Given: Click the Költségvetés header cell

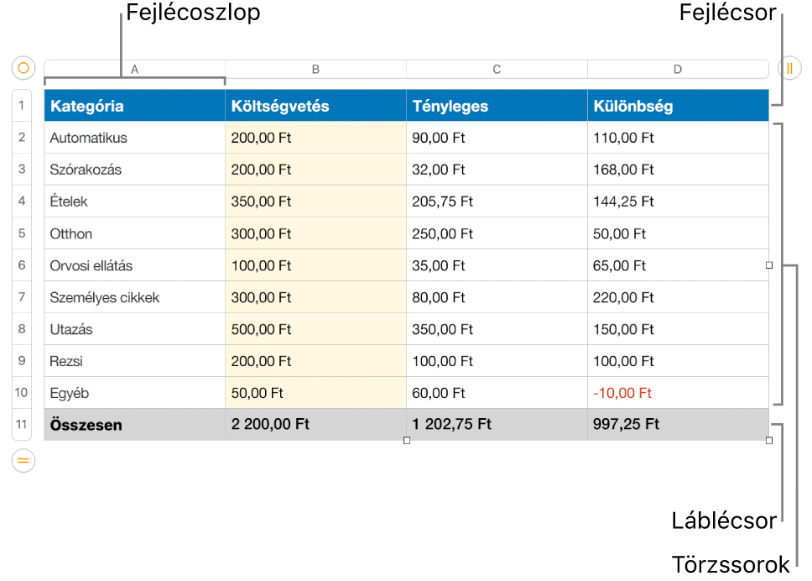Looking at the screenshot, I should (x=316, y=106).
